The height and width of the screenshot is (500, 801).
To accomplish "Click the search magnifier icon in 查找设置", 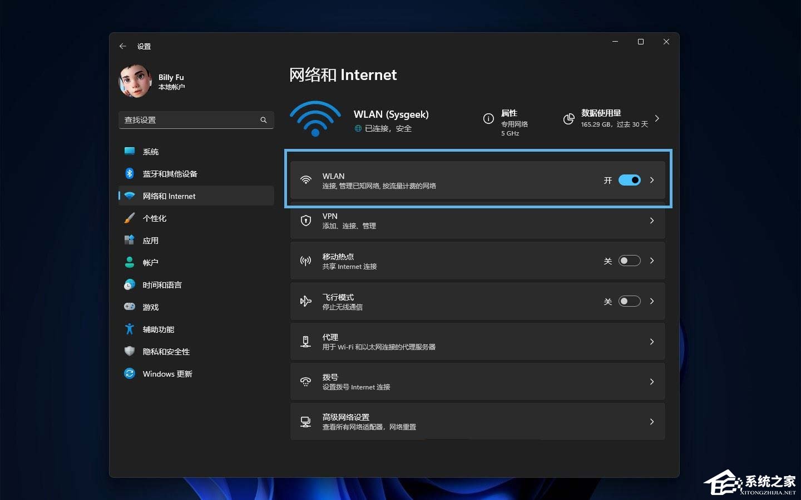I will pos(263,119).
